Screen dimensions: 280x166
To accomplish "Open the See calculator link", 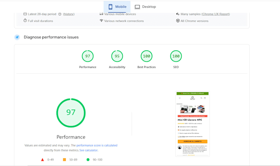I will pos(89,150).
